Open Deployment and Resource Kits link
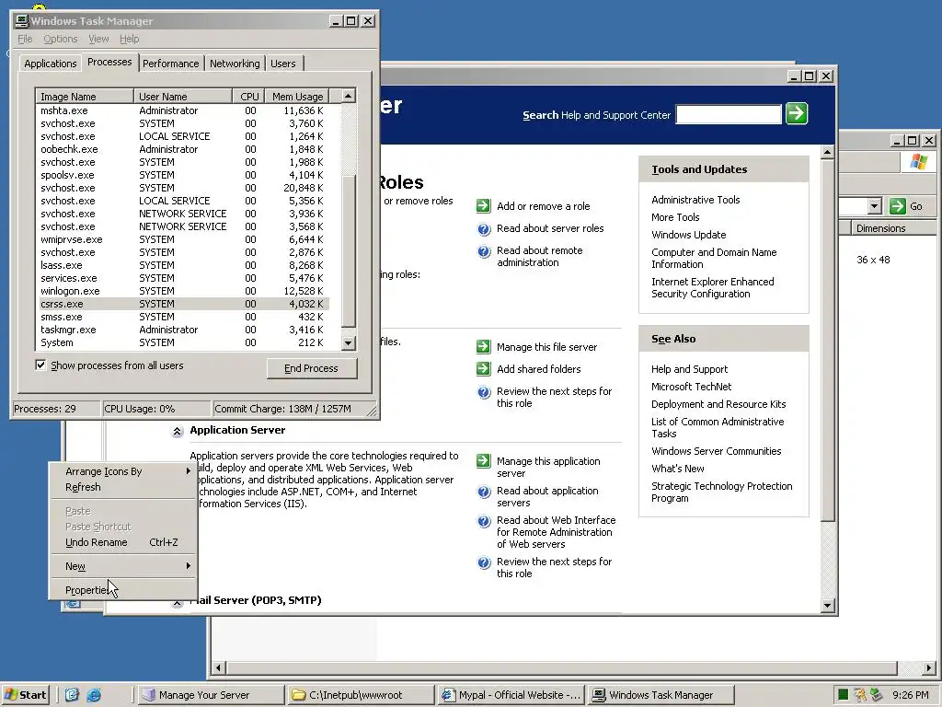 718,404
